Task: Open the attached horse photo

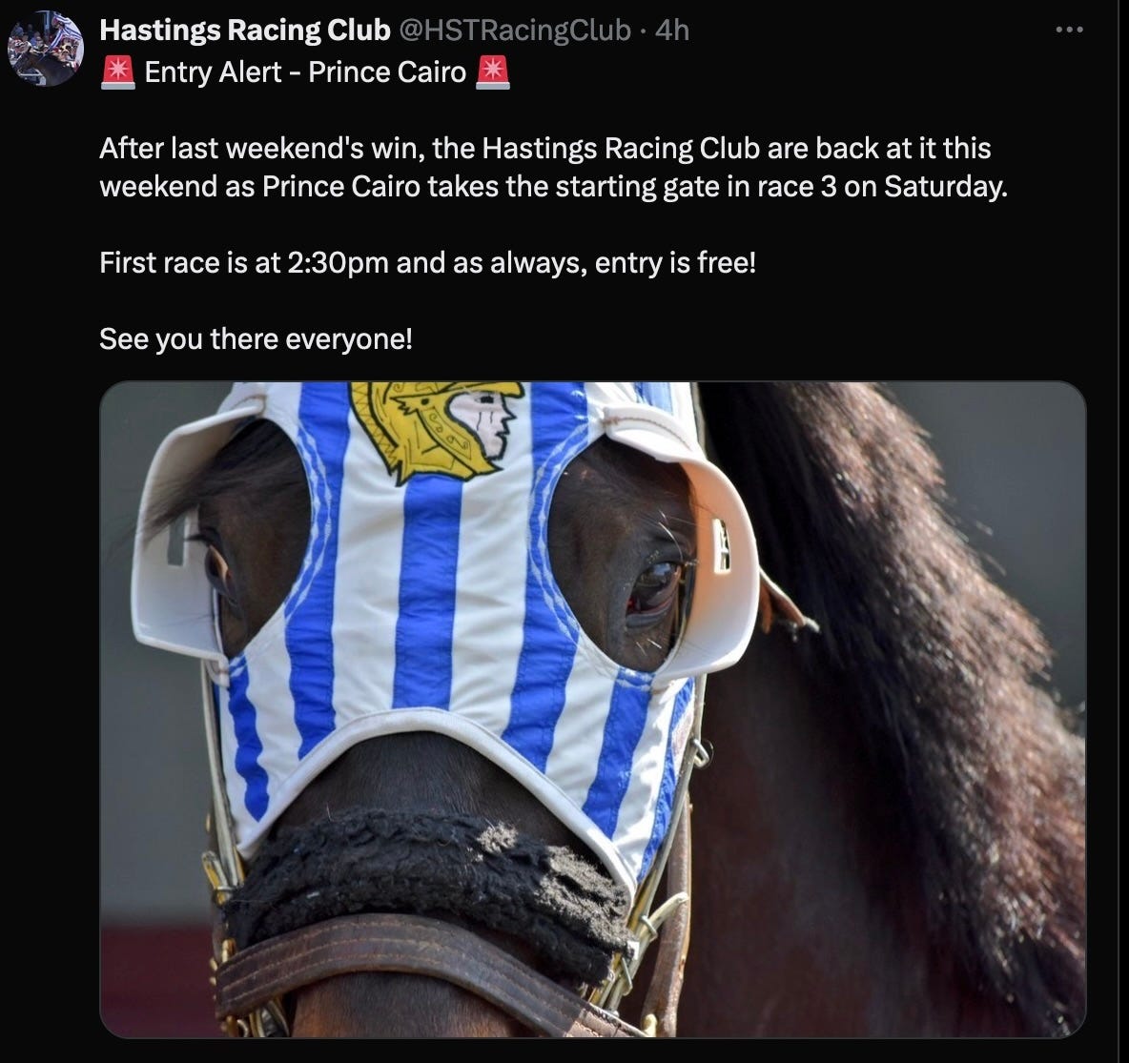Action: (x=592, y=709)
